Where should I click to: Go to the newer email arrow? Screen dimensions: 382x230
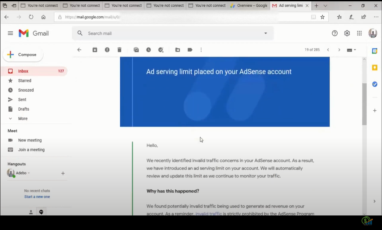[328, 50]
